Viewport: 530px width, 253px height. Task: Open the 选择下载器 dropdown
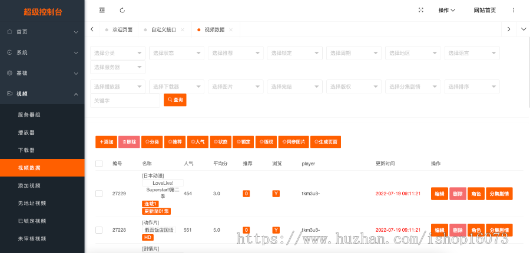pos(177,86)
